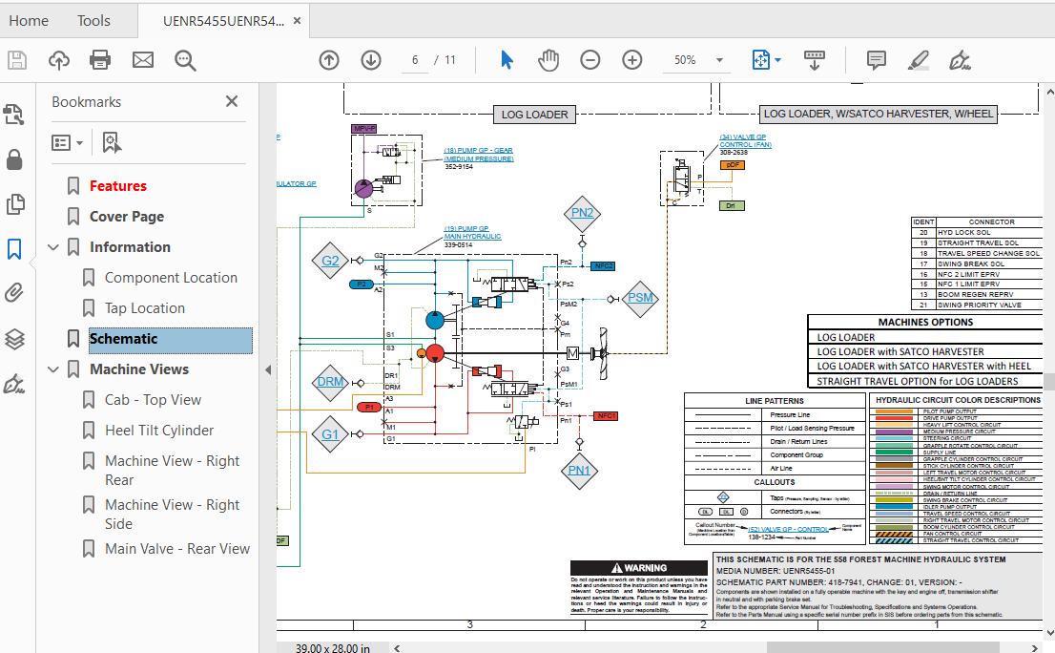Select the arrow selection tool

(x=507, y=60)
